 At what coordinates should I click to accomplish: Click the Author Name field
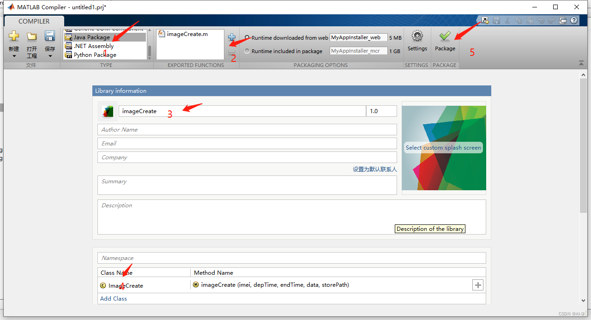click(x=247, y=130)
